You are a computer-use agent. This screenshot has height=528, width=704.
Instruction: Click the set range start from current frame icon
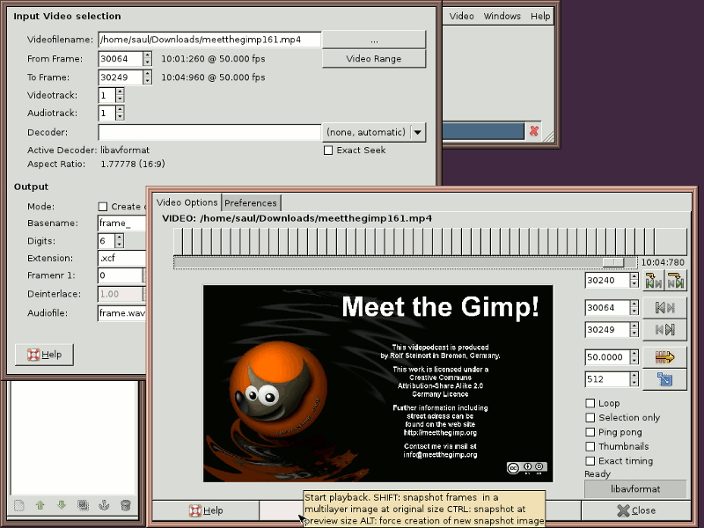tap(653, 281)
